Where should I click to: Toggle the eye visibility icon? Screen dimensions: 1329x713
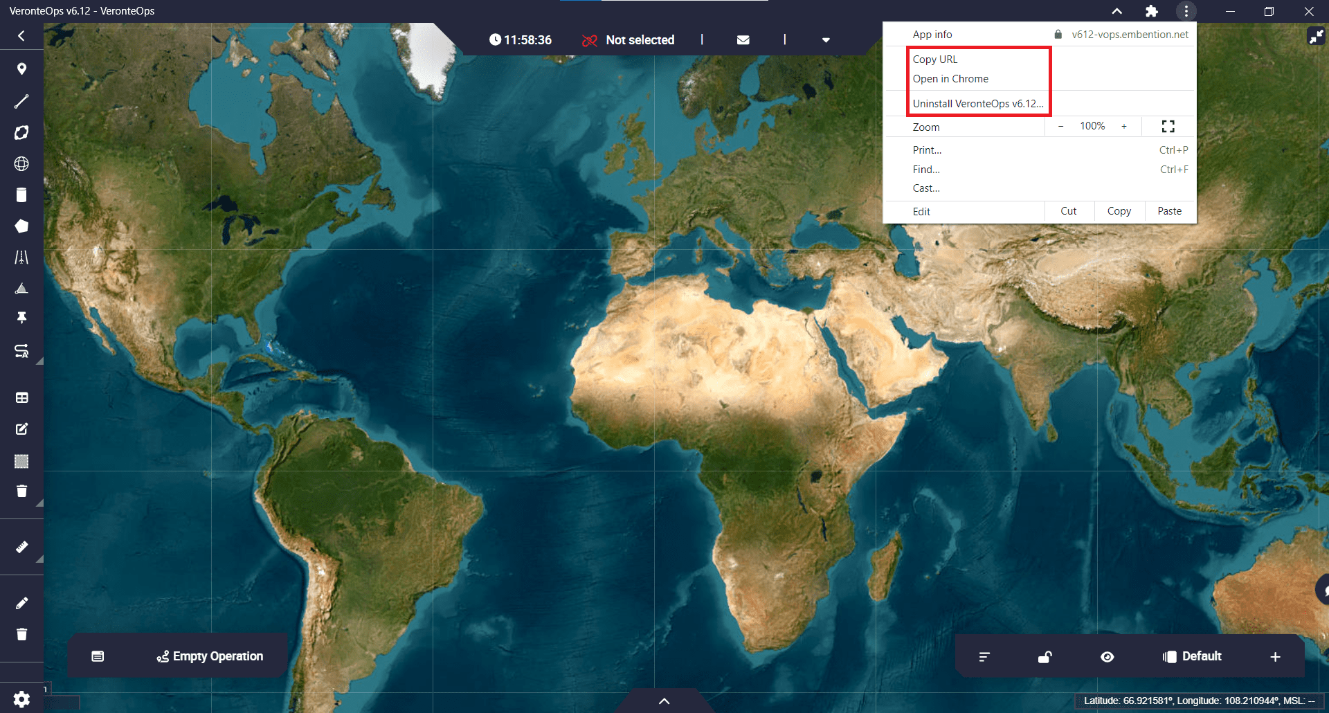pyautogui.click(x=1107, y=657)
